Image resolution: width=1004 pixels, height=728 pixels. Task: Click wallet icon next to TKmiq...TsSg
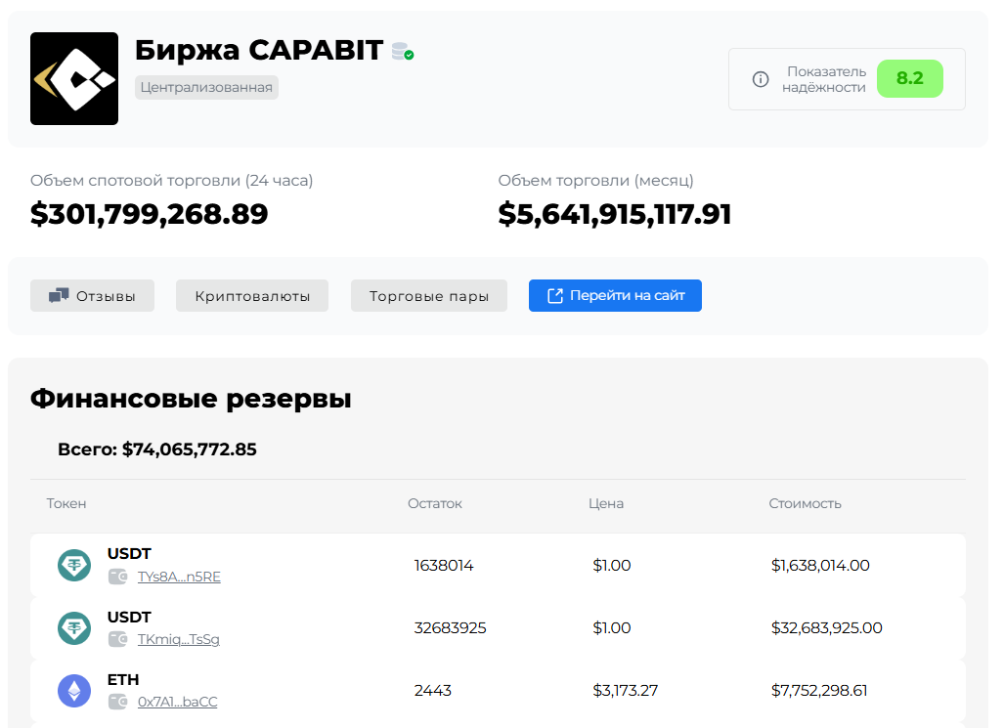(x=118, y=639)
